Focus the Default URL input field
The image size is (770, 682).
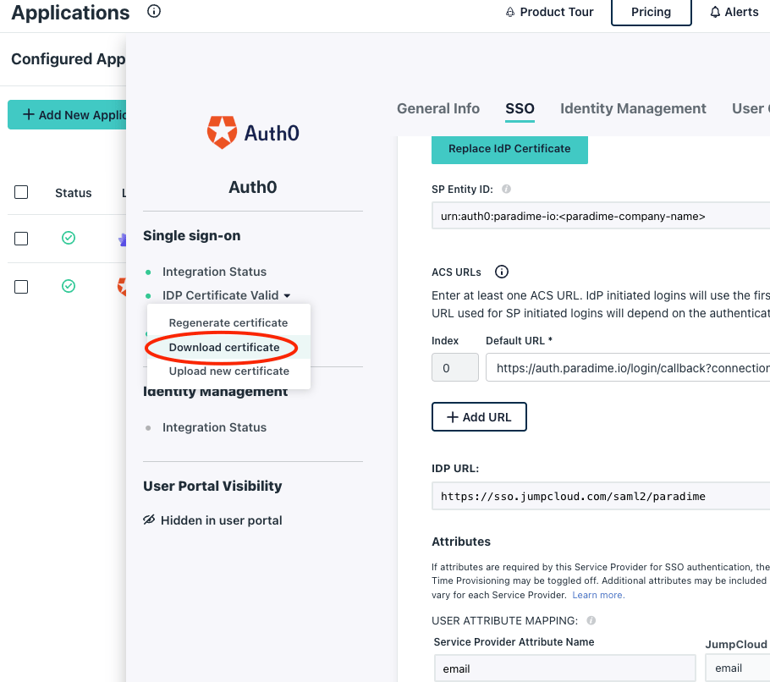coord(628,368)
